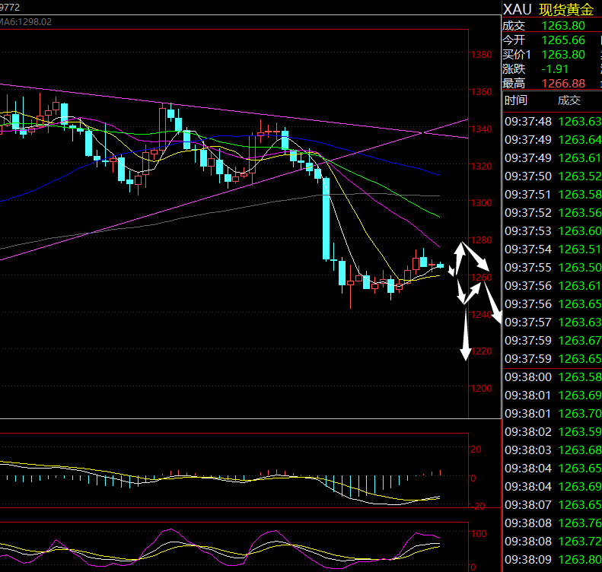602x572 pixels.
Task: Select the 涨跌 value -1.91
Action: coord(555,69)
